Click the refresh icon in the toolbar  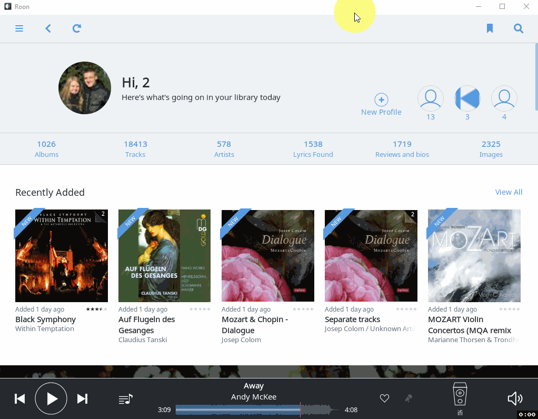click(76, 28)
